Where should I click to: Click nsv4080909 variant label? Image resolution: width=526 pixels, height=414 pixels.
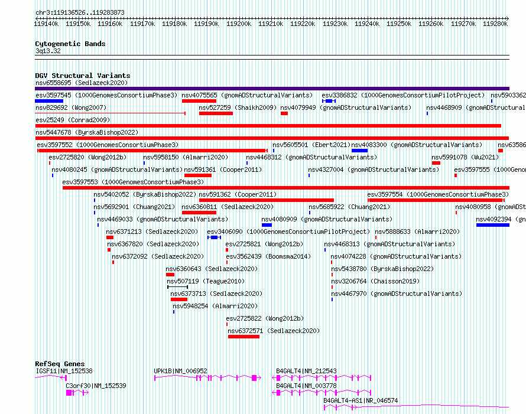point(327,219)
